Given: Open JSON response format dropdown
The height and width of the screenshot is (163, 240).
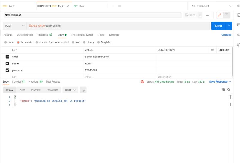Looking at the screenshot, I should (x=70, y=90).
